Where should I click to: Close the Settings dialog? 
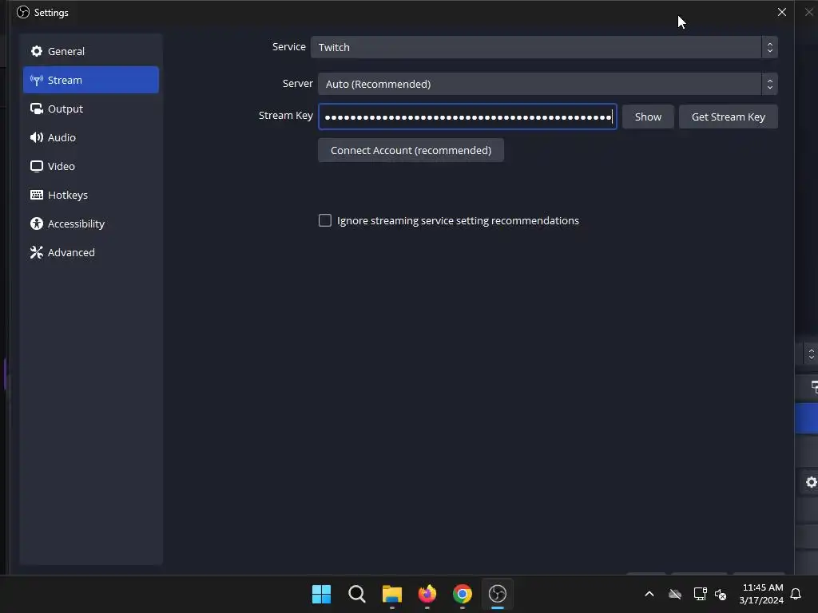tap(781, 12)
